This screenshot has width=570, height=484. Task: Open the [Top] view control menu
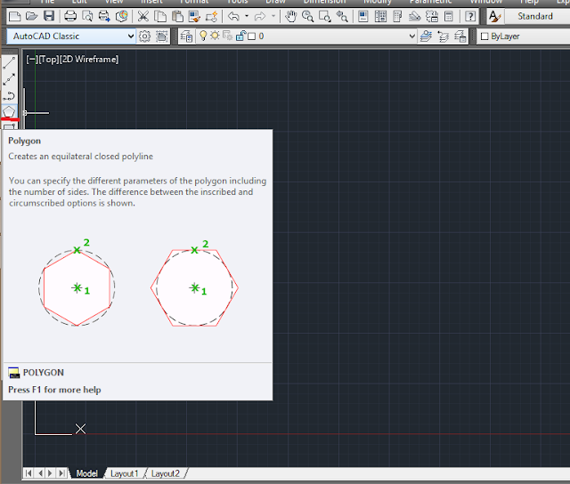pos(49,60)
